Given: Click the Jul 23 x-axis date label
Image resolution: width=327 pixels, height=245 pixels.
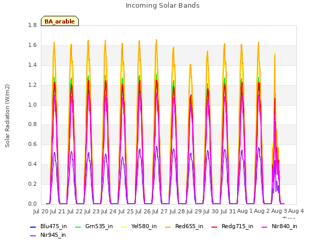Looking at the screenshot, I should point(92,211).
